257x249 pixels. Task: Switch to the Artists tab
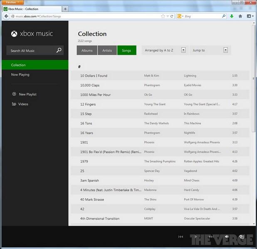(x=107, y=50)
